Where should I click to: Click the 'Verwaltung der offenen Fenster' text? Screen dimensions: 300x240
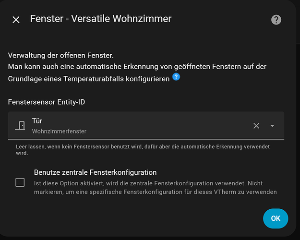[x=61, y=56]
